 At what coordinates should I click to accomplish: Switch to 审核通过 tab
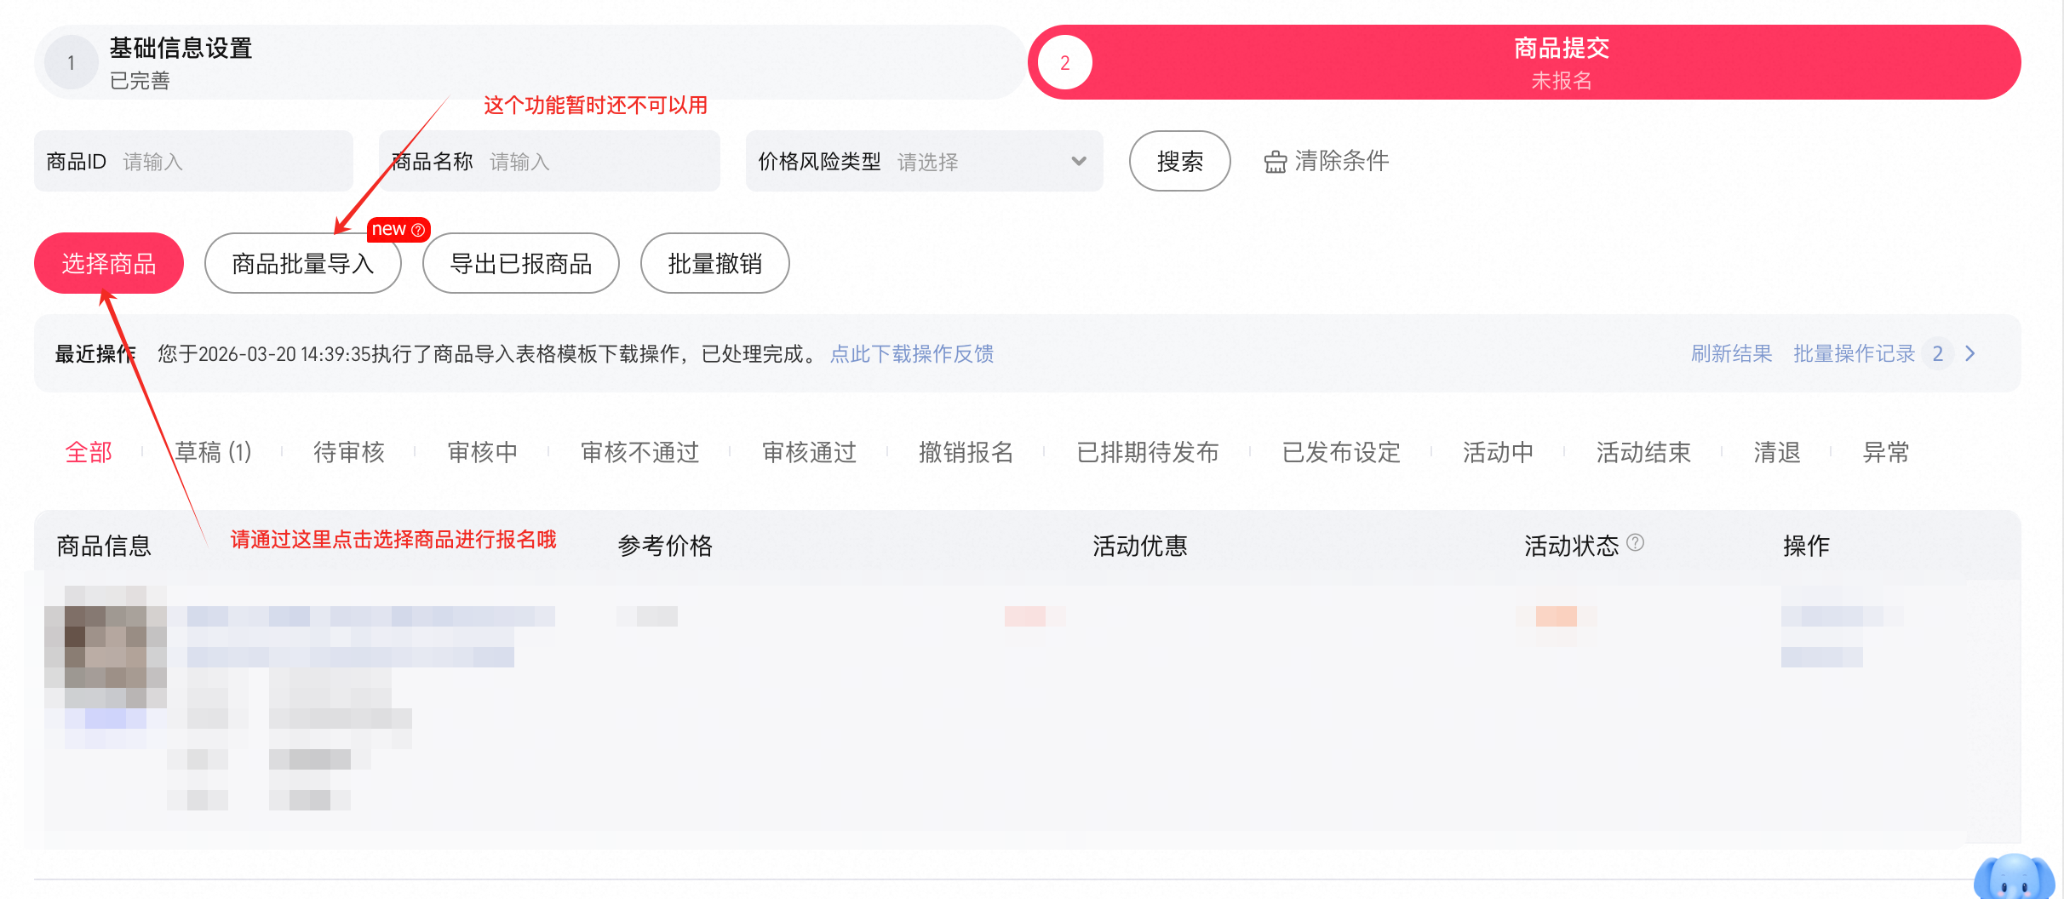(809, 452)
